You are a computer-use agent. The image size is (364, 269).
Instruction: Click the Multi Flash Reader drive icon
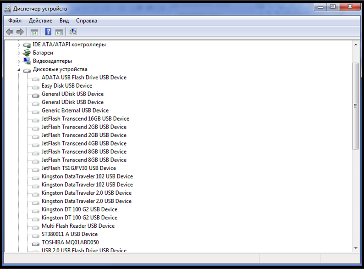pyautogui.click(x=35, y=227)
